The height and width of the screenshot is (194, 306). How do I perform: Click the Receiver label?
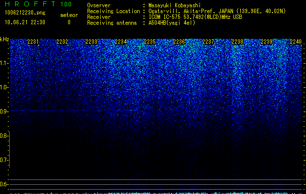coord(99,17)
